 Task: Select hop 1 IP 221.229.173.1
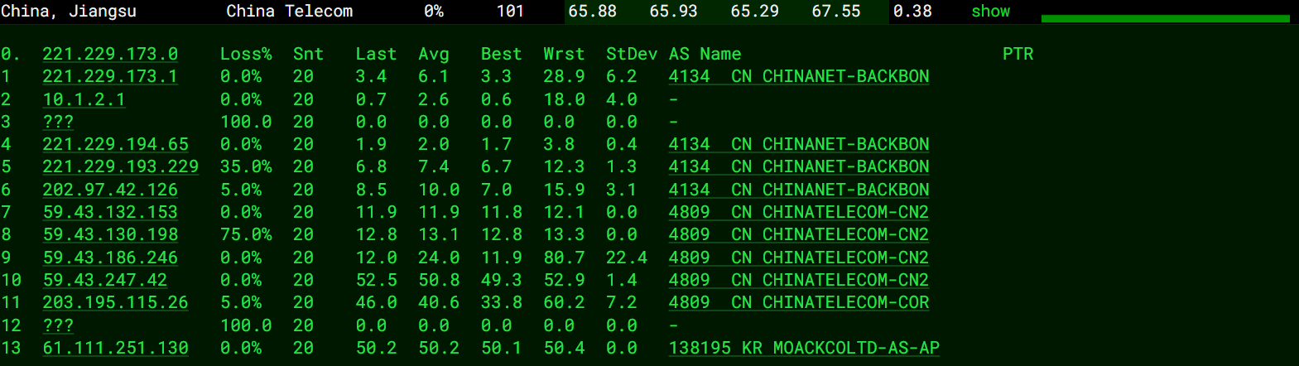[x=110, y=76]
